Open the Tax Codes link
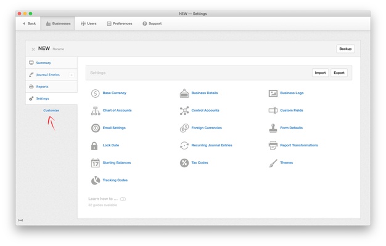 tap(200, 163)
